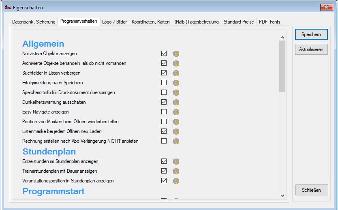Open info icon beside 'Dunkelheitswarnung ausschalten'
The image size is (338, 210).
coord(176,102)
